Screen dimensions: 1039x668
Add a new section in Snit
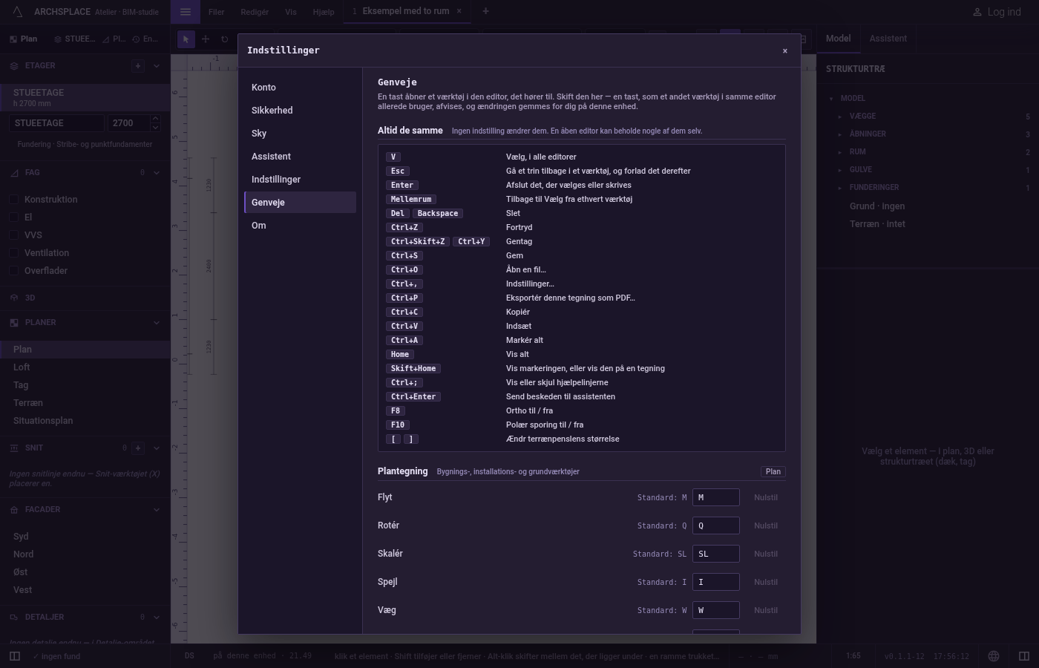coord(137,448)
